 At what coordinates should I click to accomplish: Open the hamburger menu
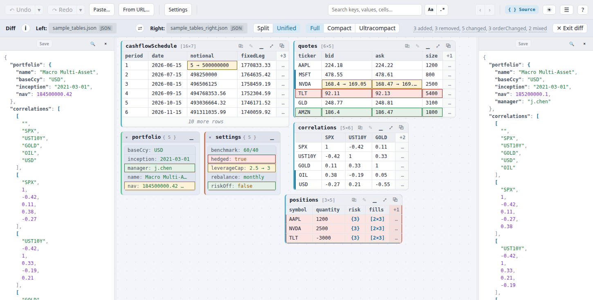pyautogui.click(x=566, y=10)
